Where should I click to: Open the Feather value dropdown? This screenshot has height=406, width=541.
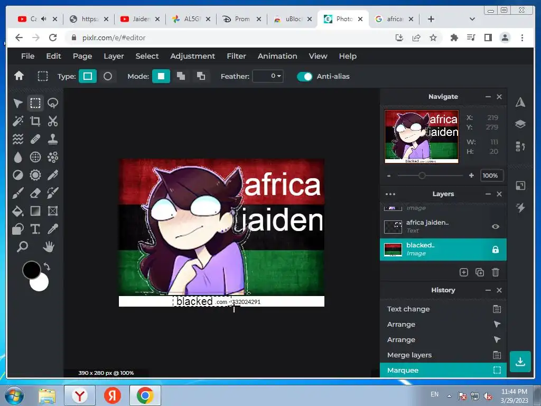[x=268, y=76]
